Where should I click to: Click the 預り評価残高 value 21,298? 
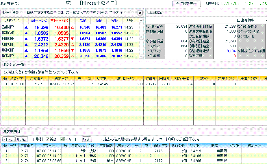click(x=230, y=27)
